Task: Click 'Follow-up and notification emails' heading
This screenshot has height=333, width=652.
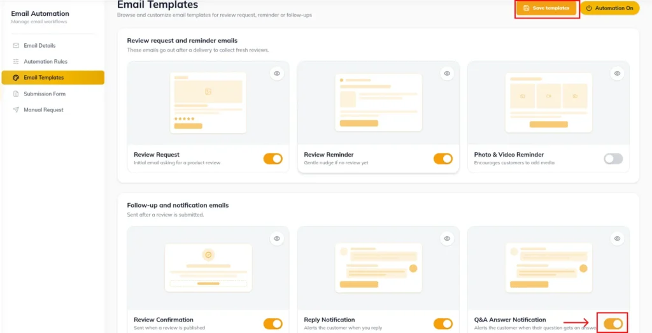Action: coord(178,206)
